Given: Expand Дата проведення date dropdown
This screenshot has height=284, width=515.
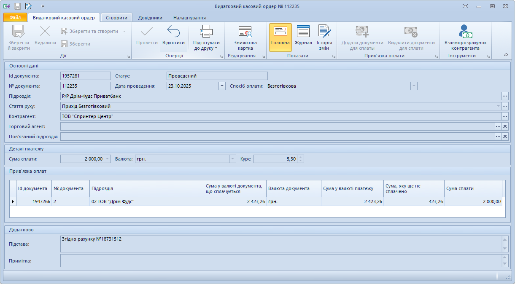Looking at the screenshot, I should [222, 86].
